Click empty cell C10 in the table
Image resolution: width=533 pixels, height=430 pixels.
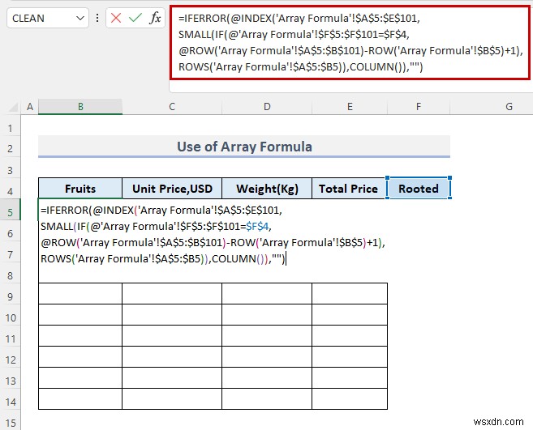pos(172,315)
